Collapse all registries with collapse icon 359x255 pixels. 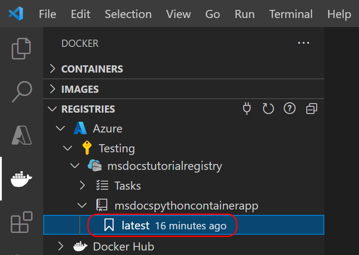coord(312,109)
